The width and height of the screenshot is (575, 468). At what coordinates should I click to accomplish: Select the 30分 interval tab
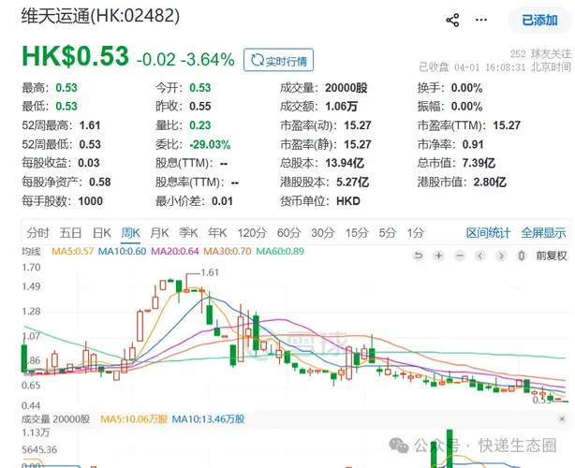coord(323,233)
